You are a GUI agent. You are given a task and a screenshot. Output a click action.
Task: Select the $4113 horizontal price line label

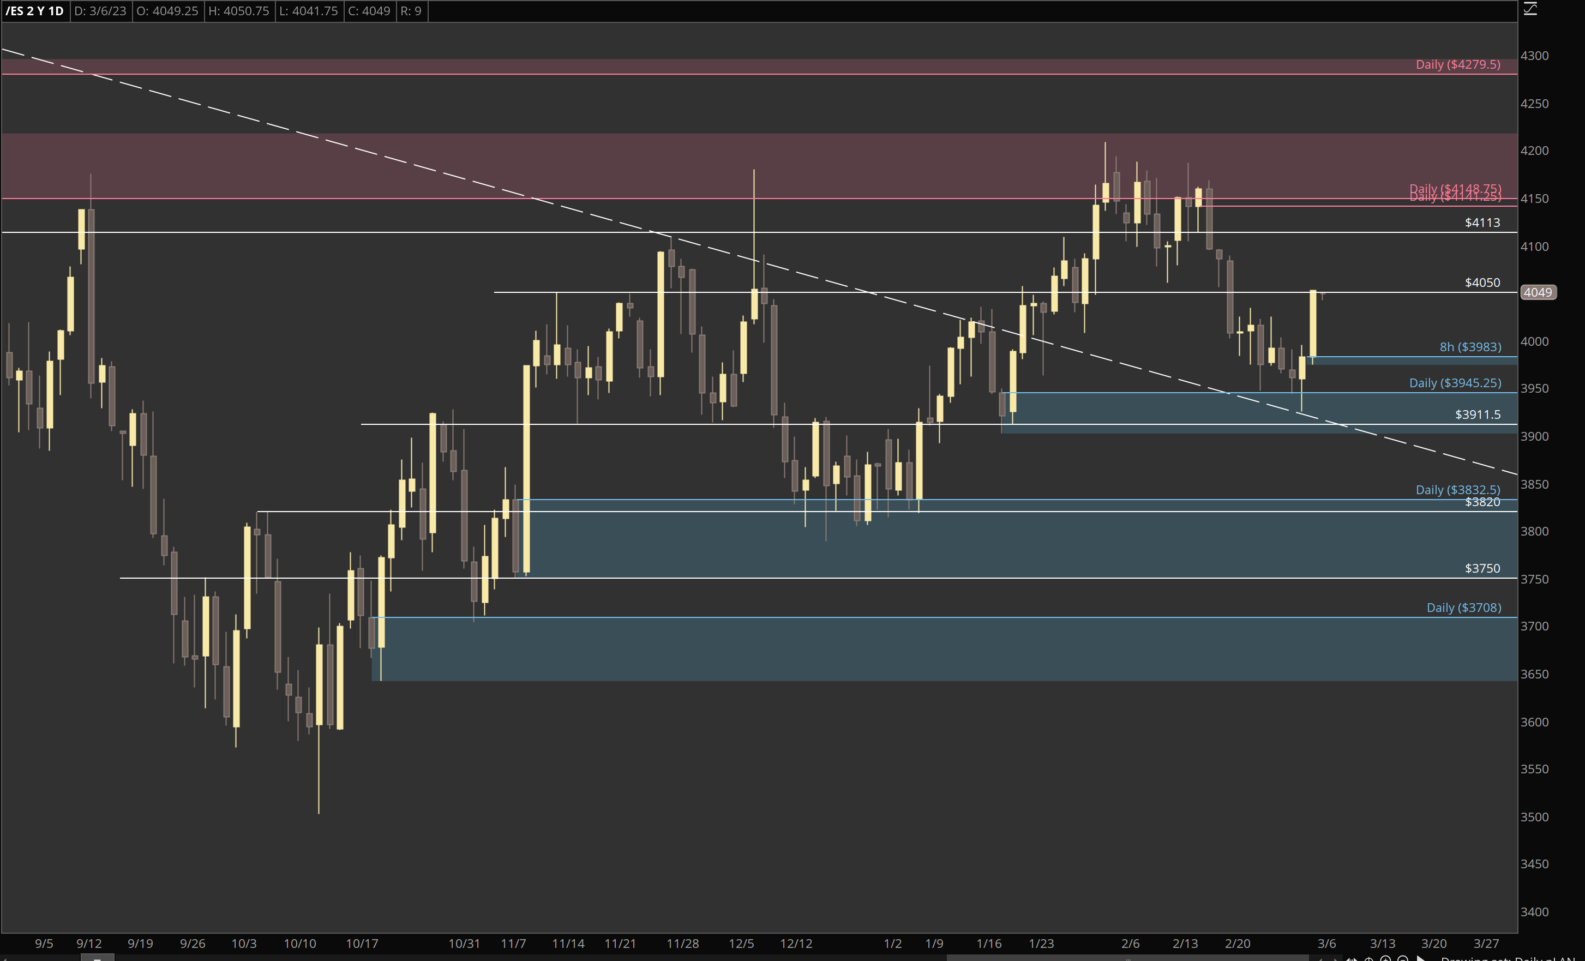pyautogui.click(x=1481, y=223)
